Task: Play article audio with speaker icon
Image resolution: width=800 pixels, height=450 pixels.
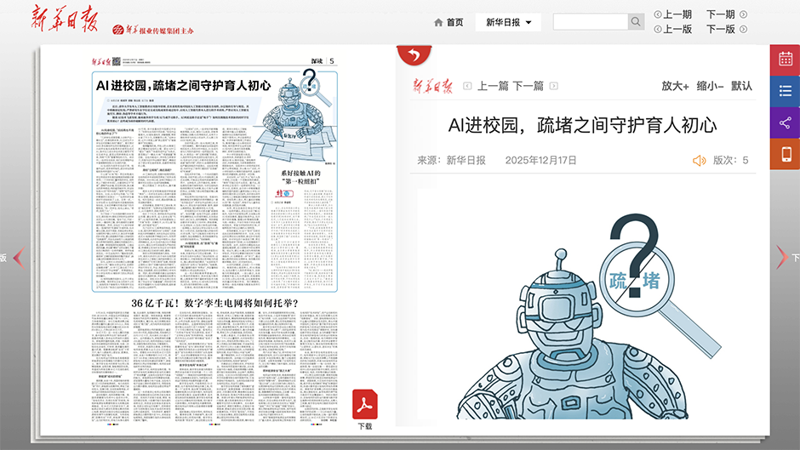Action: click(x=700, y=160)
